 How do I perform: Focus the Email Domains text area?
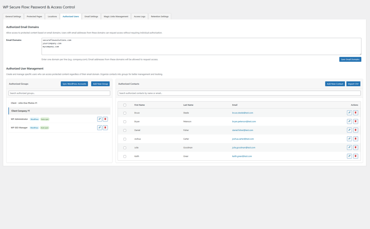tap(201, 46)
